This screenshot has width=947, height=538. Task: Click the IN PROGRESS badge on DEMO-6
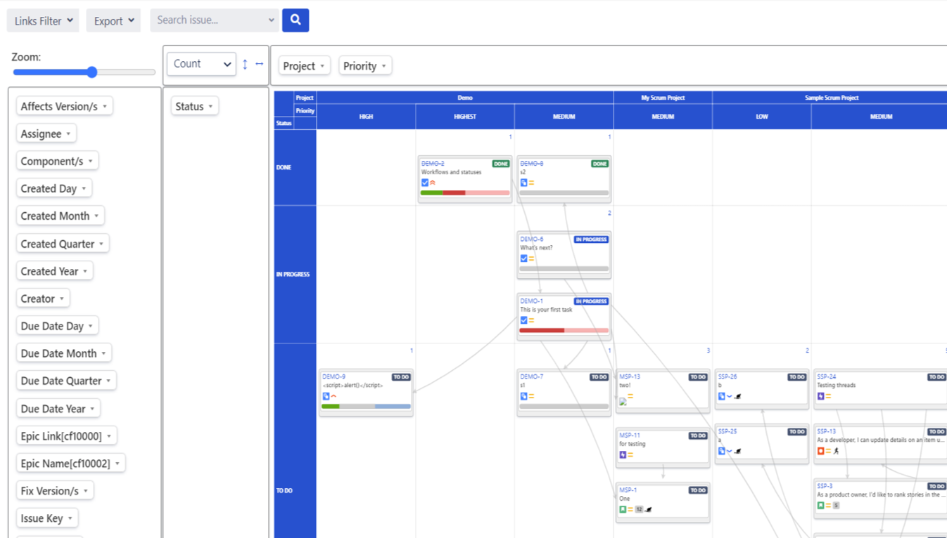(591, 240)
